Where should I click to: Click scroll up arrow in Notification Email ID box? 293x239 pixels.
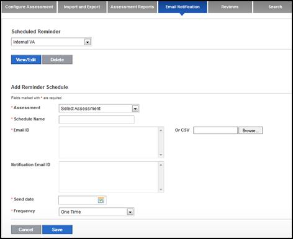(161, 165)
